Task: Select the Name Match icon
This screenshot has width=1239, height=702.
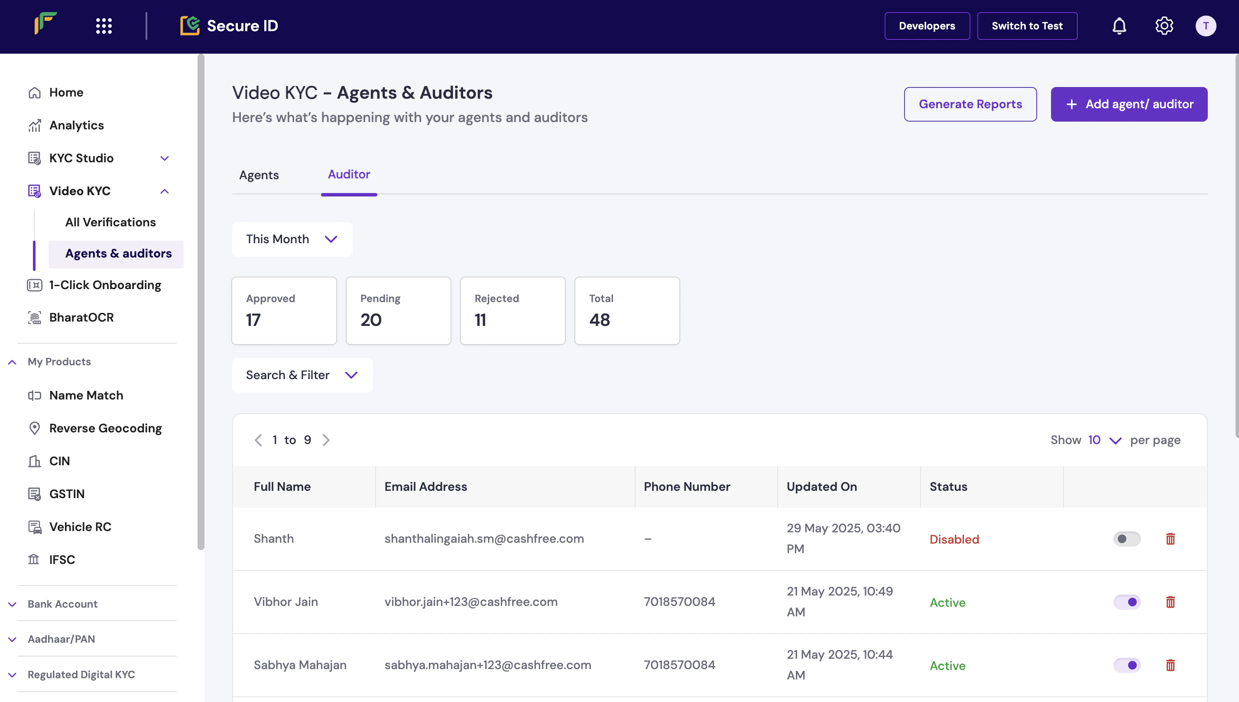Action: [34, 395]
